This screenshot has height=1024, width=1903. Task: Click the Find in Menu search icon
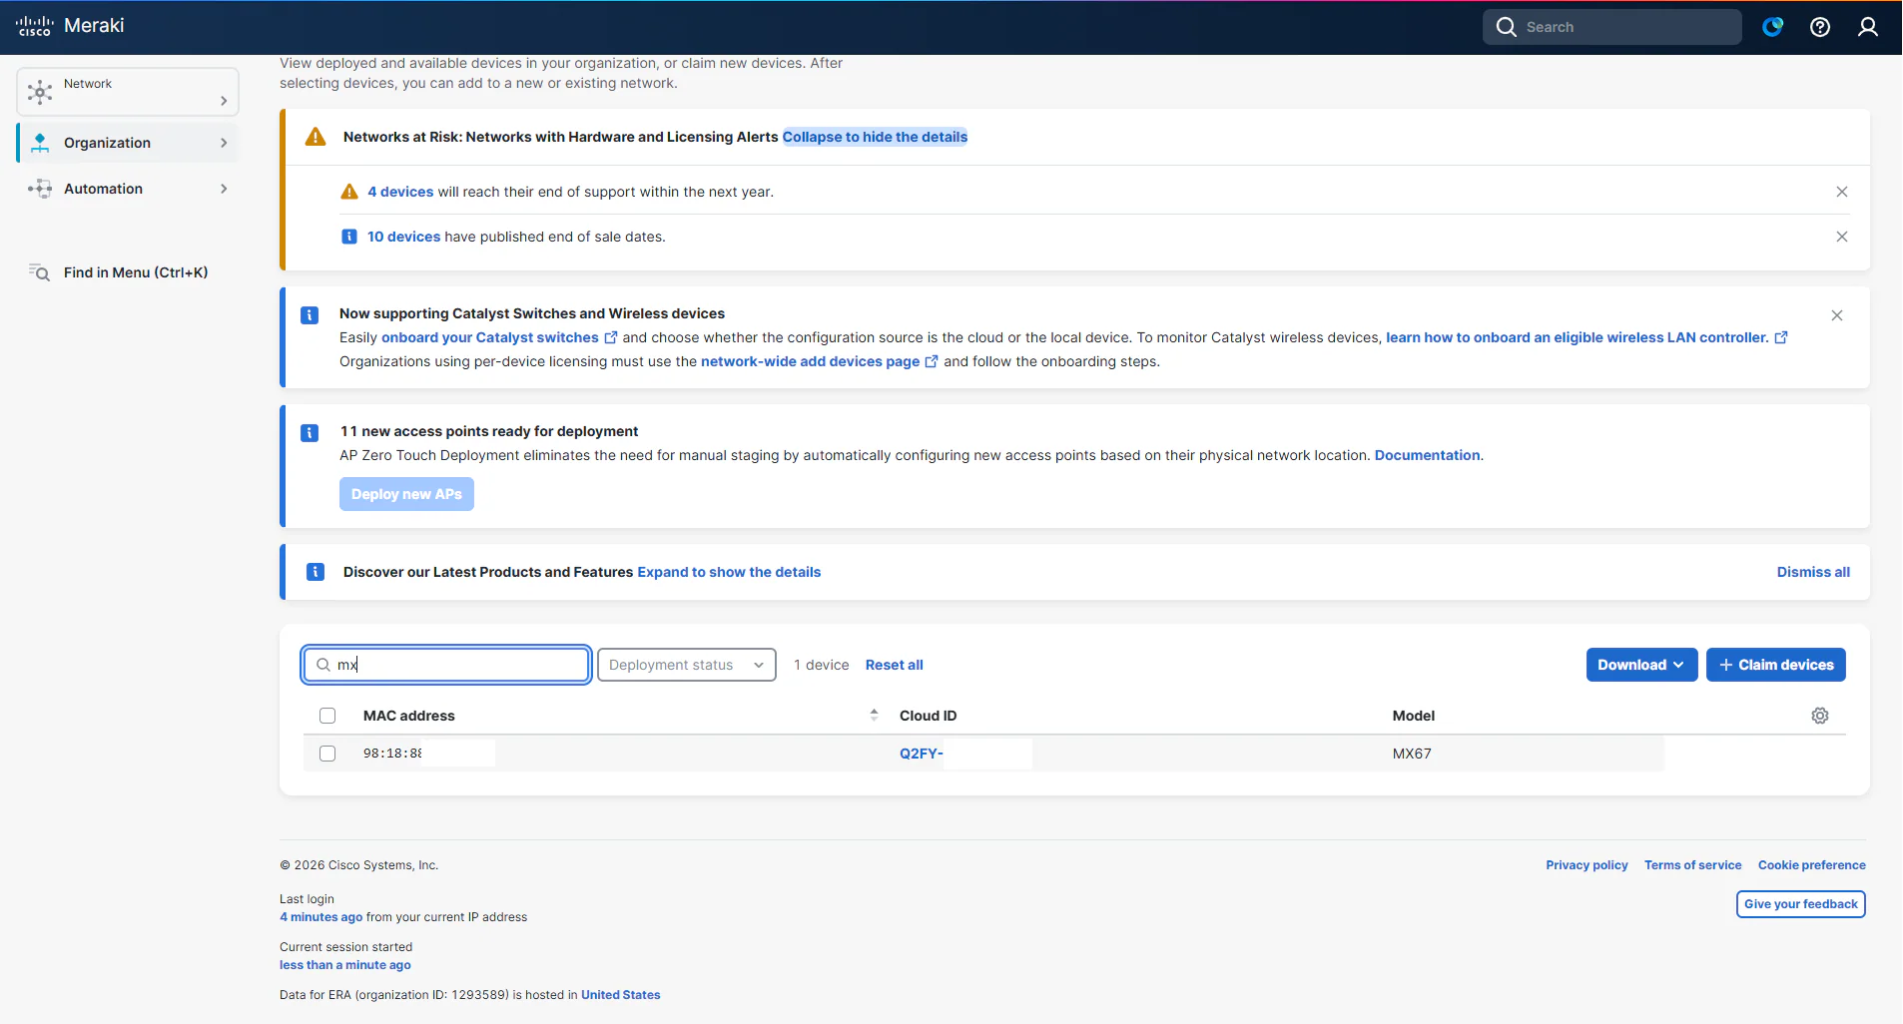[x=40, y=272]
